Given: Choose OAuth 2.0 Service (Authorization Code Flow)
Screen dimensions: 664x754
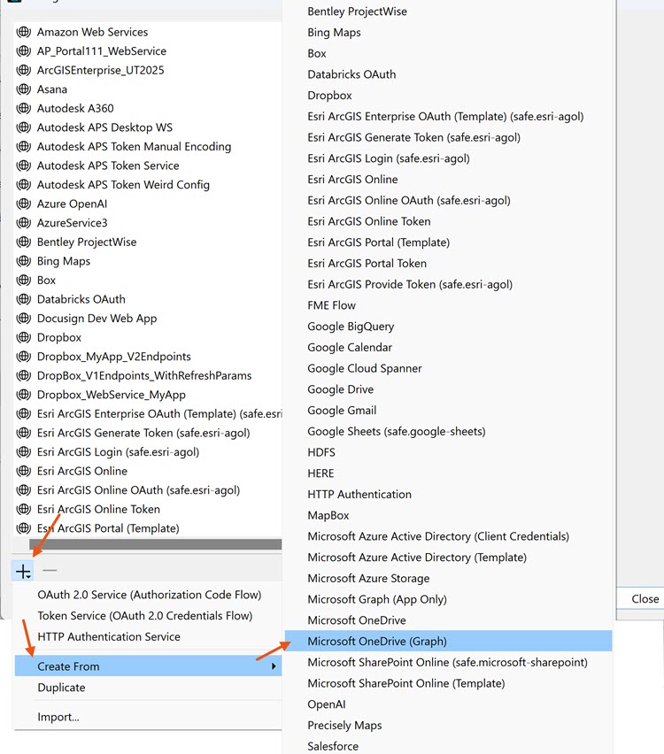Looking at the screenshot, I should coord(149,595).
